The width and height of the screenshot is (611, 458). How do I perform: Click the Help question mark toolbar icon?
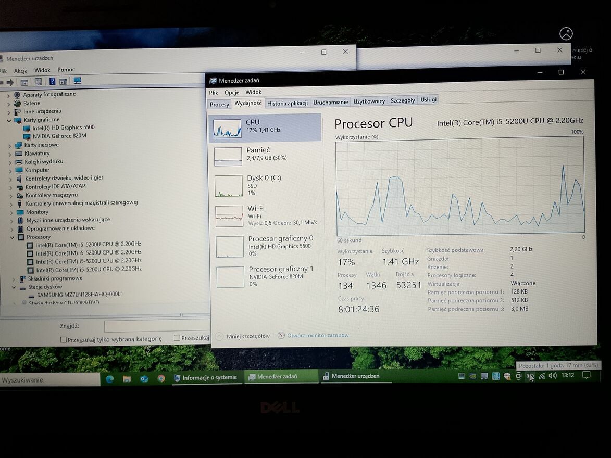click(x=52, y=81)
